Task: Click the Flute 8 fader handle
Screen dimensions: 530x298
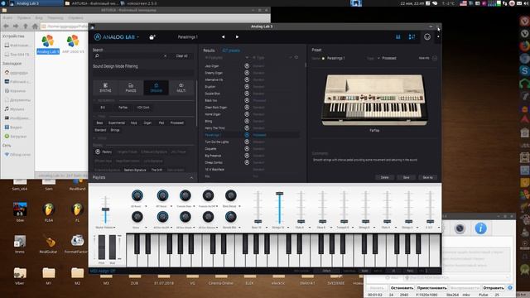Action: (x=301, y=222)
